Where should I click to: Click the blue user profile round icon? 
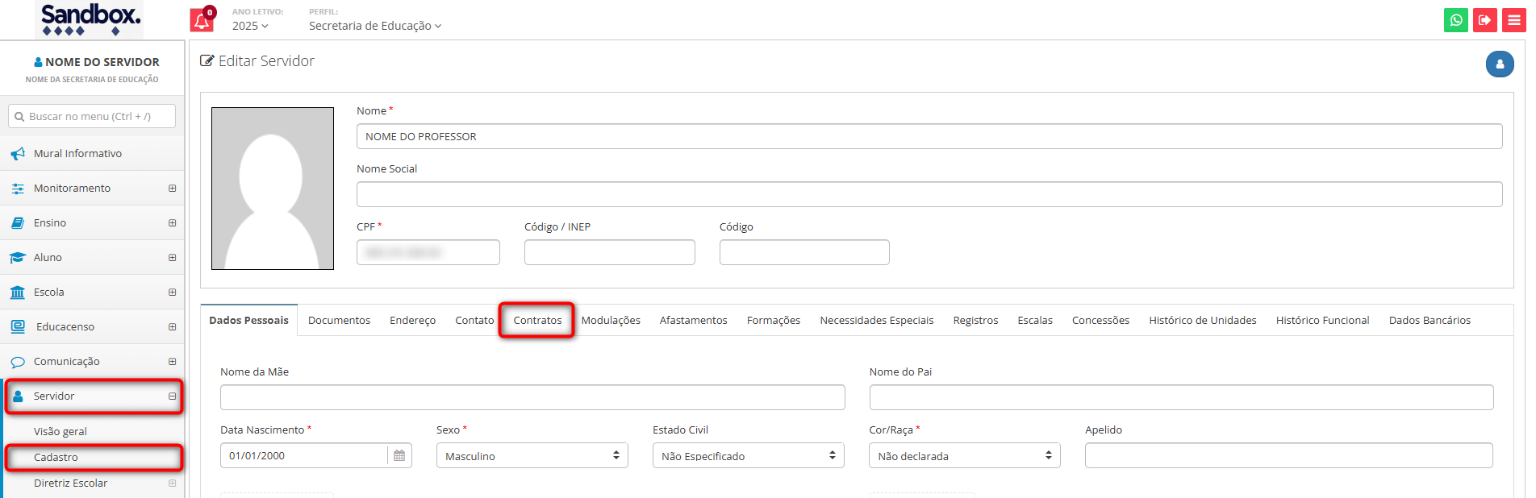1500,64
